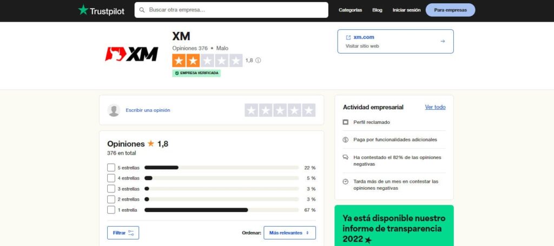
Task: Click the Paga por funcionalidades adicionales text
Action: click(395, 140)
